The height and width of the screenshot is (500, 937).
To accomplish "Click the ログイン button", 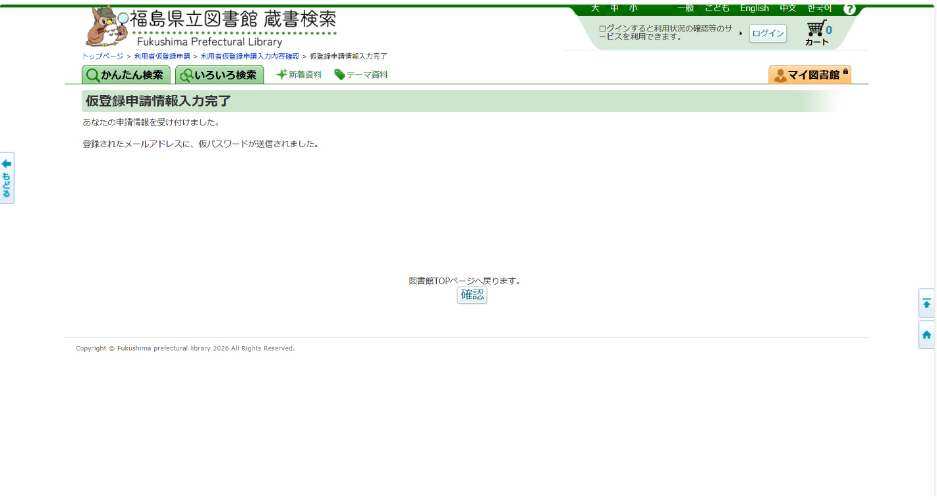I will click(x=768, y=34).
